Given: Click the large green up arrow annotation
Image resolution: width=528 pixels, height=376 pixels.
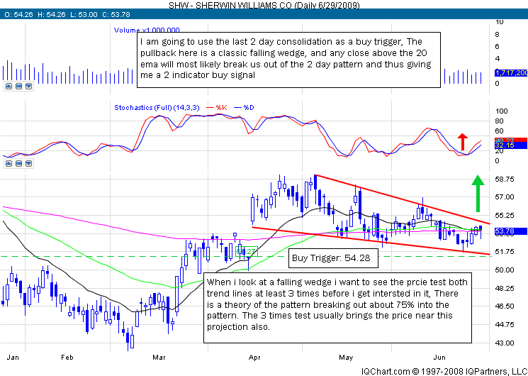Looking at the screenshot, I should coord(478,192).
